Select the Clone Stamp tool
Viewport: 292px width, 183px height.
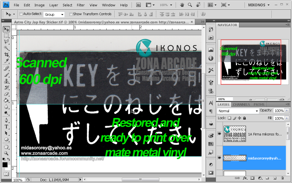[6, 82]
